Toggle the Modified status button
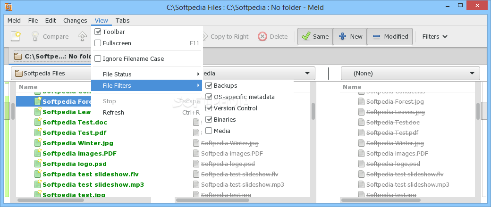Viewport: 491px width, 207px height. pos(389,37)
